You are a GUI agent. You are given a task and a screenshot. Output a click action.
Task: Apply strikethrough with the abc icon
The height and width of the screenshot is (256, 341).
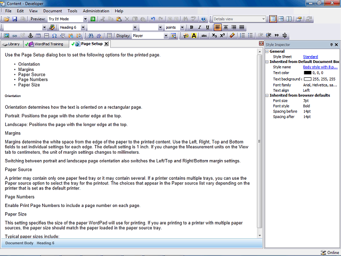pyautogui.click(x=204, y=36)
